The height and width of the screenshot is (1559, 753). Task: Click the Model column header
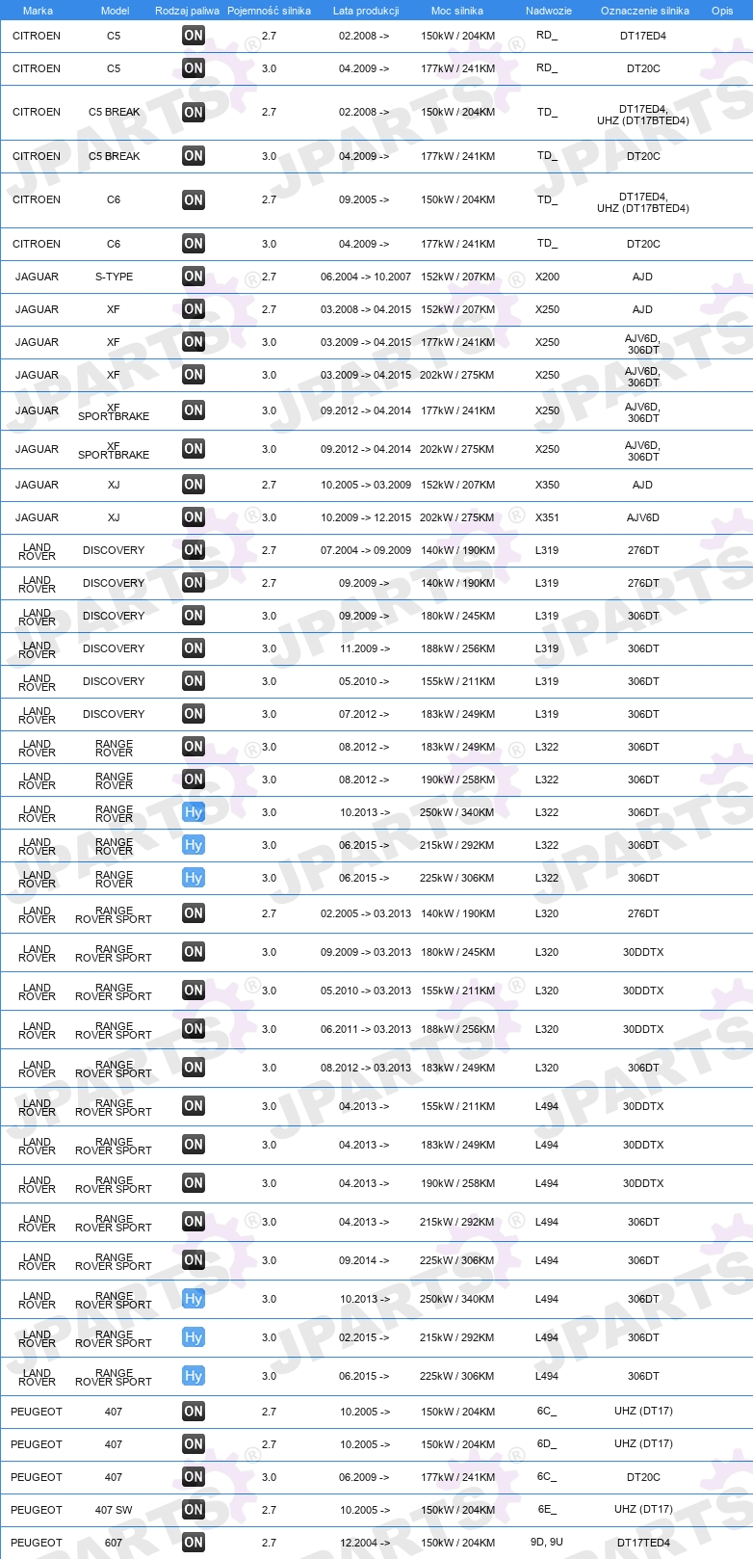[x=116, y=11]
